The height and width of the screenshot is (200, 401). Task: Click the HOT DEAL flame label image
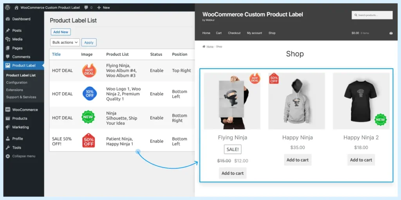point(89,71)
